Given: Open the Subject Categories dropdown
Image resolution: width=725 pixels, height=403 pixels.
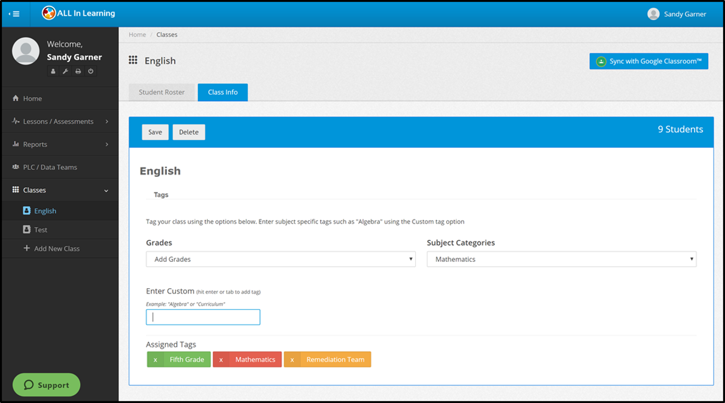Looking at the screenshot, I should coord(561,259).
